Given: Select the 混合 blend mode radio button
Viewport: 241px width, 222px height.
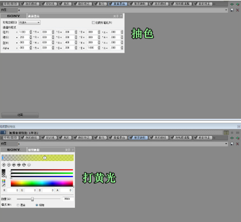Looking at the screenshot, I should [x=18, y=205].
